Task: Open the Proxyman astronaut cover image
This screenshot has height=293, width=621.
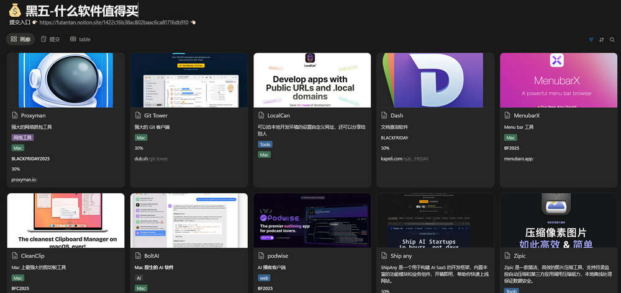Action: tap(66, 80)
